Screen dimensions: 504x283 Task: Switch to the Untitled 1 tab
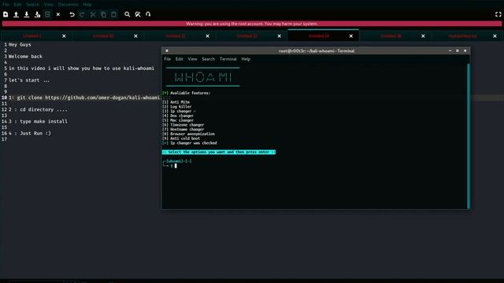point(31,36)
